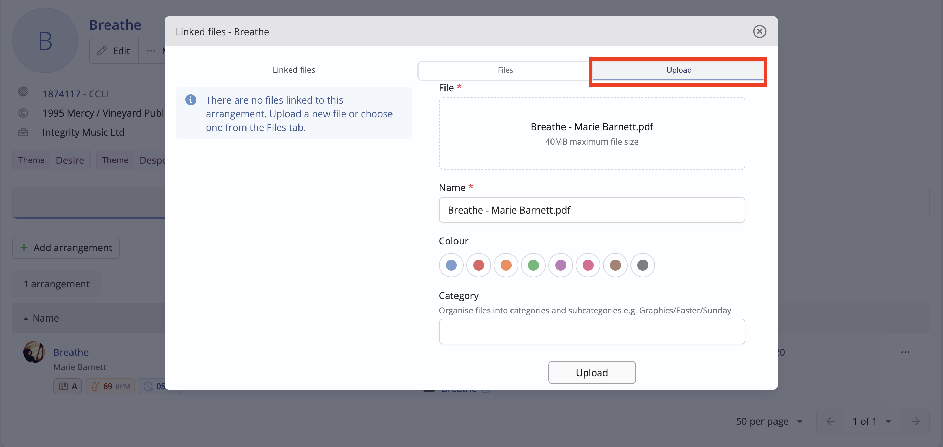The height and width of the screenshot is (447, 943).
Task: Click the CCLI logo icon
Action: tap(23, 92)
